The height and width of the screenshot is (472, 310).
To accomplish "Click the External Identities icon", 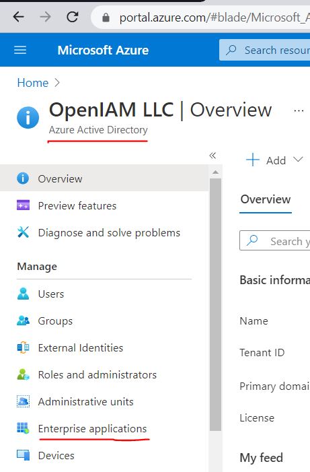I will (x=23, y=347).
